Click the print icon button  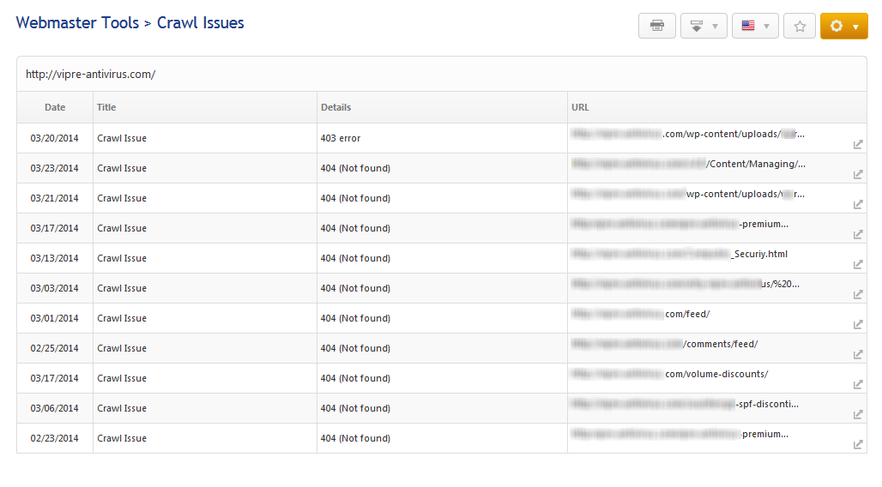point(657,26)
